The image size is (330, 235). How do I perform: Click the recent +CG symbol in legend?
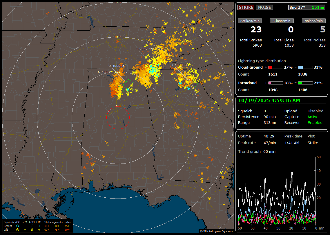pyautogui.click(x=32, y=226)
